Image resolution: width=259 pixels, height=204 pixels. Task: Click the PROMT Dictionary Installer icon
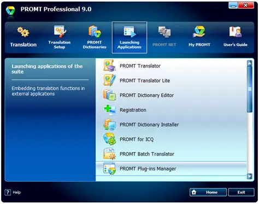[x=109, y=125]
